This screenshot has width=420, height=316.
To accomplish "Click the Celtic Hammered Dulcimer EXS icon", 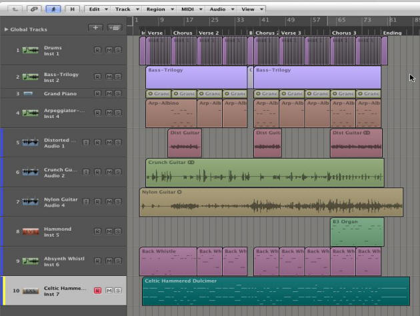I will tap(30, 291).
